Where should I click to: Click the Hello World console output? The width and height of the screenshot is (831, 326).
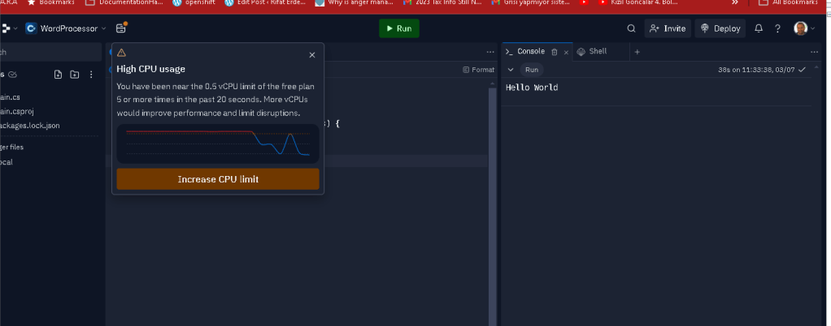pyautogui.click(x=532, y=88)
